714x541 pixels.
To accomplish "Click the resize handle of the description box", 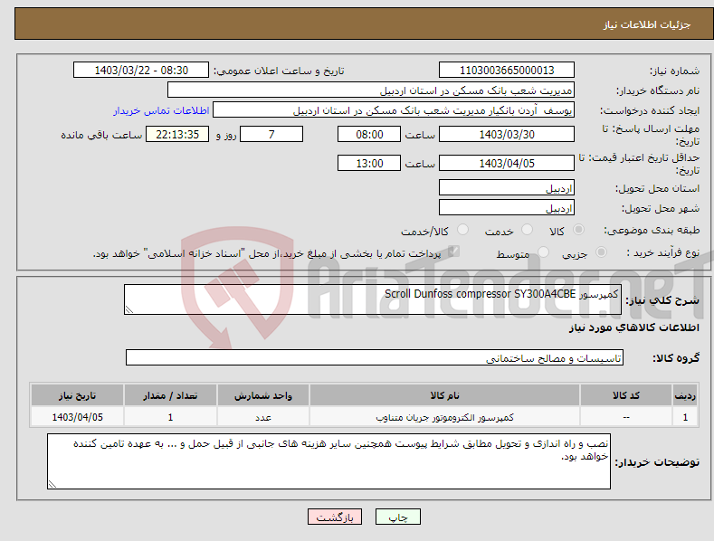I will [129, 309].
